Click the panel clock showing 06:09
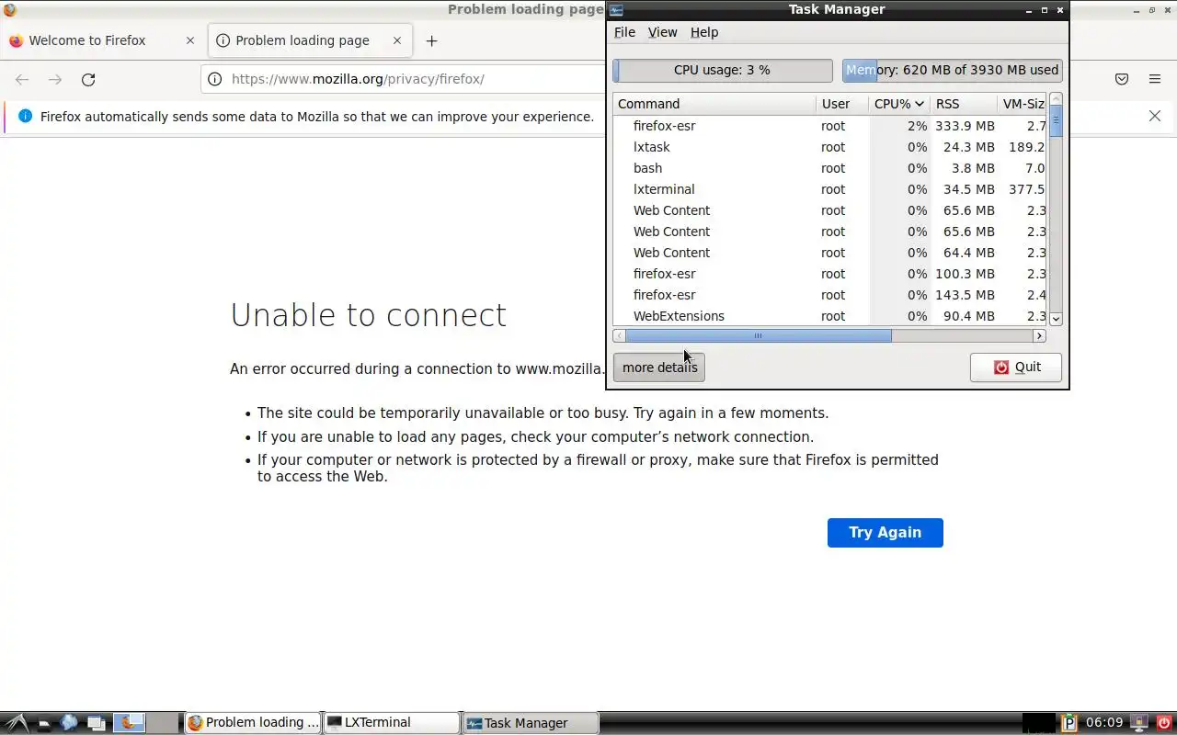Viewport: 1177px width, 735px height. 1104,723
